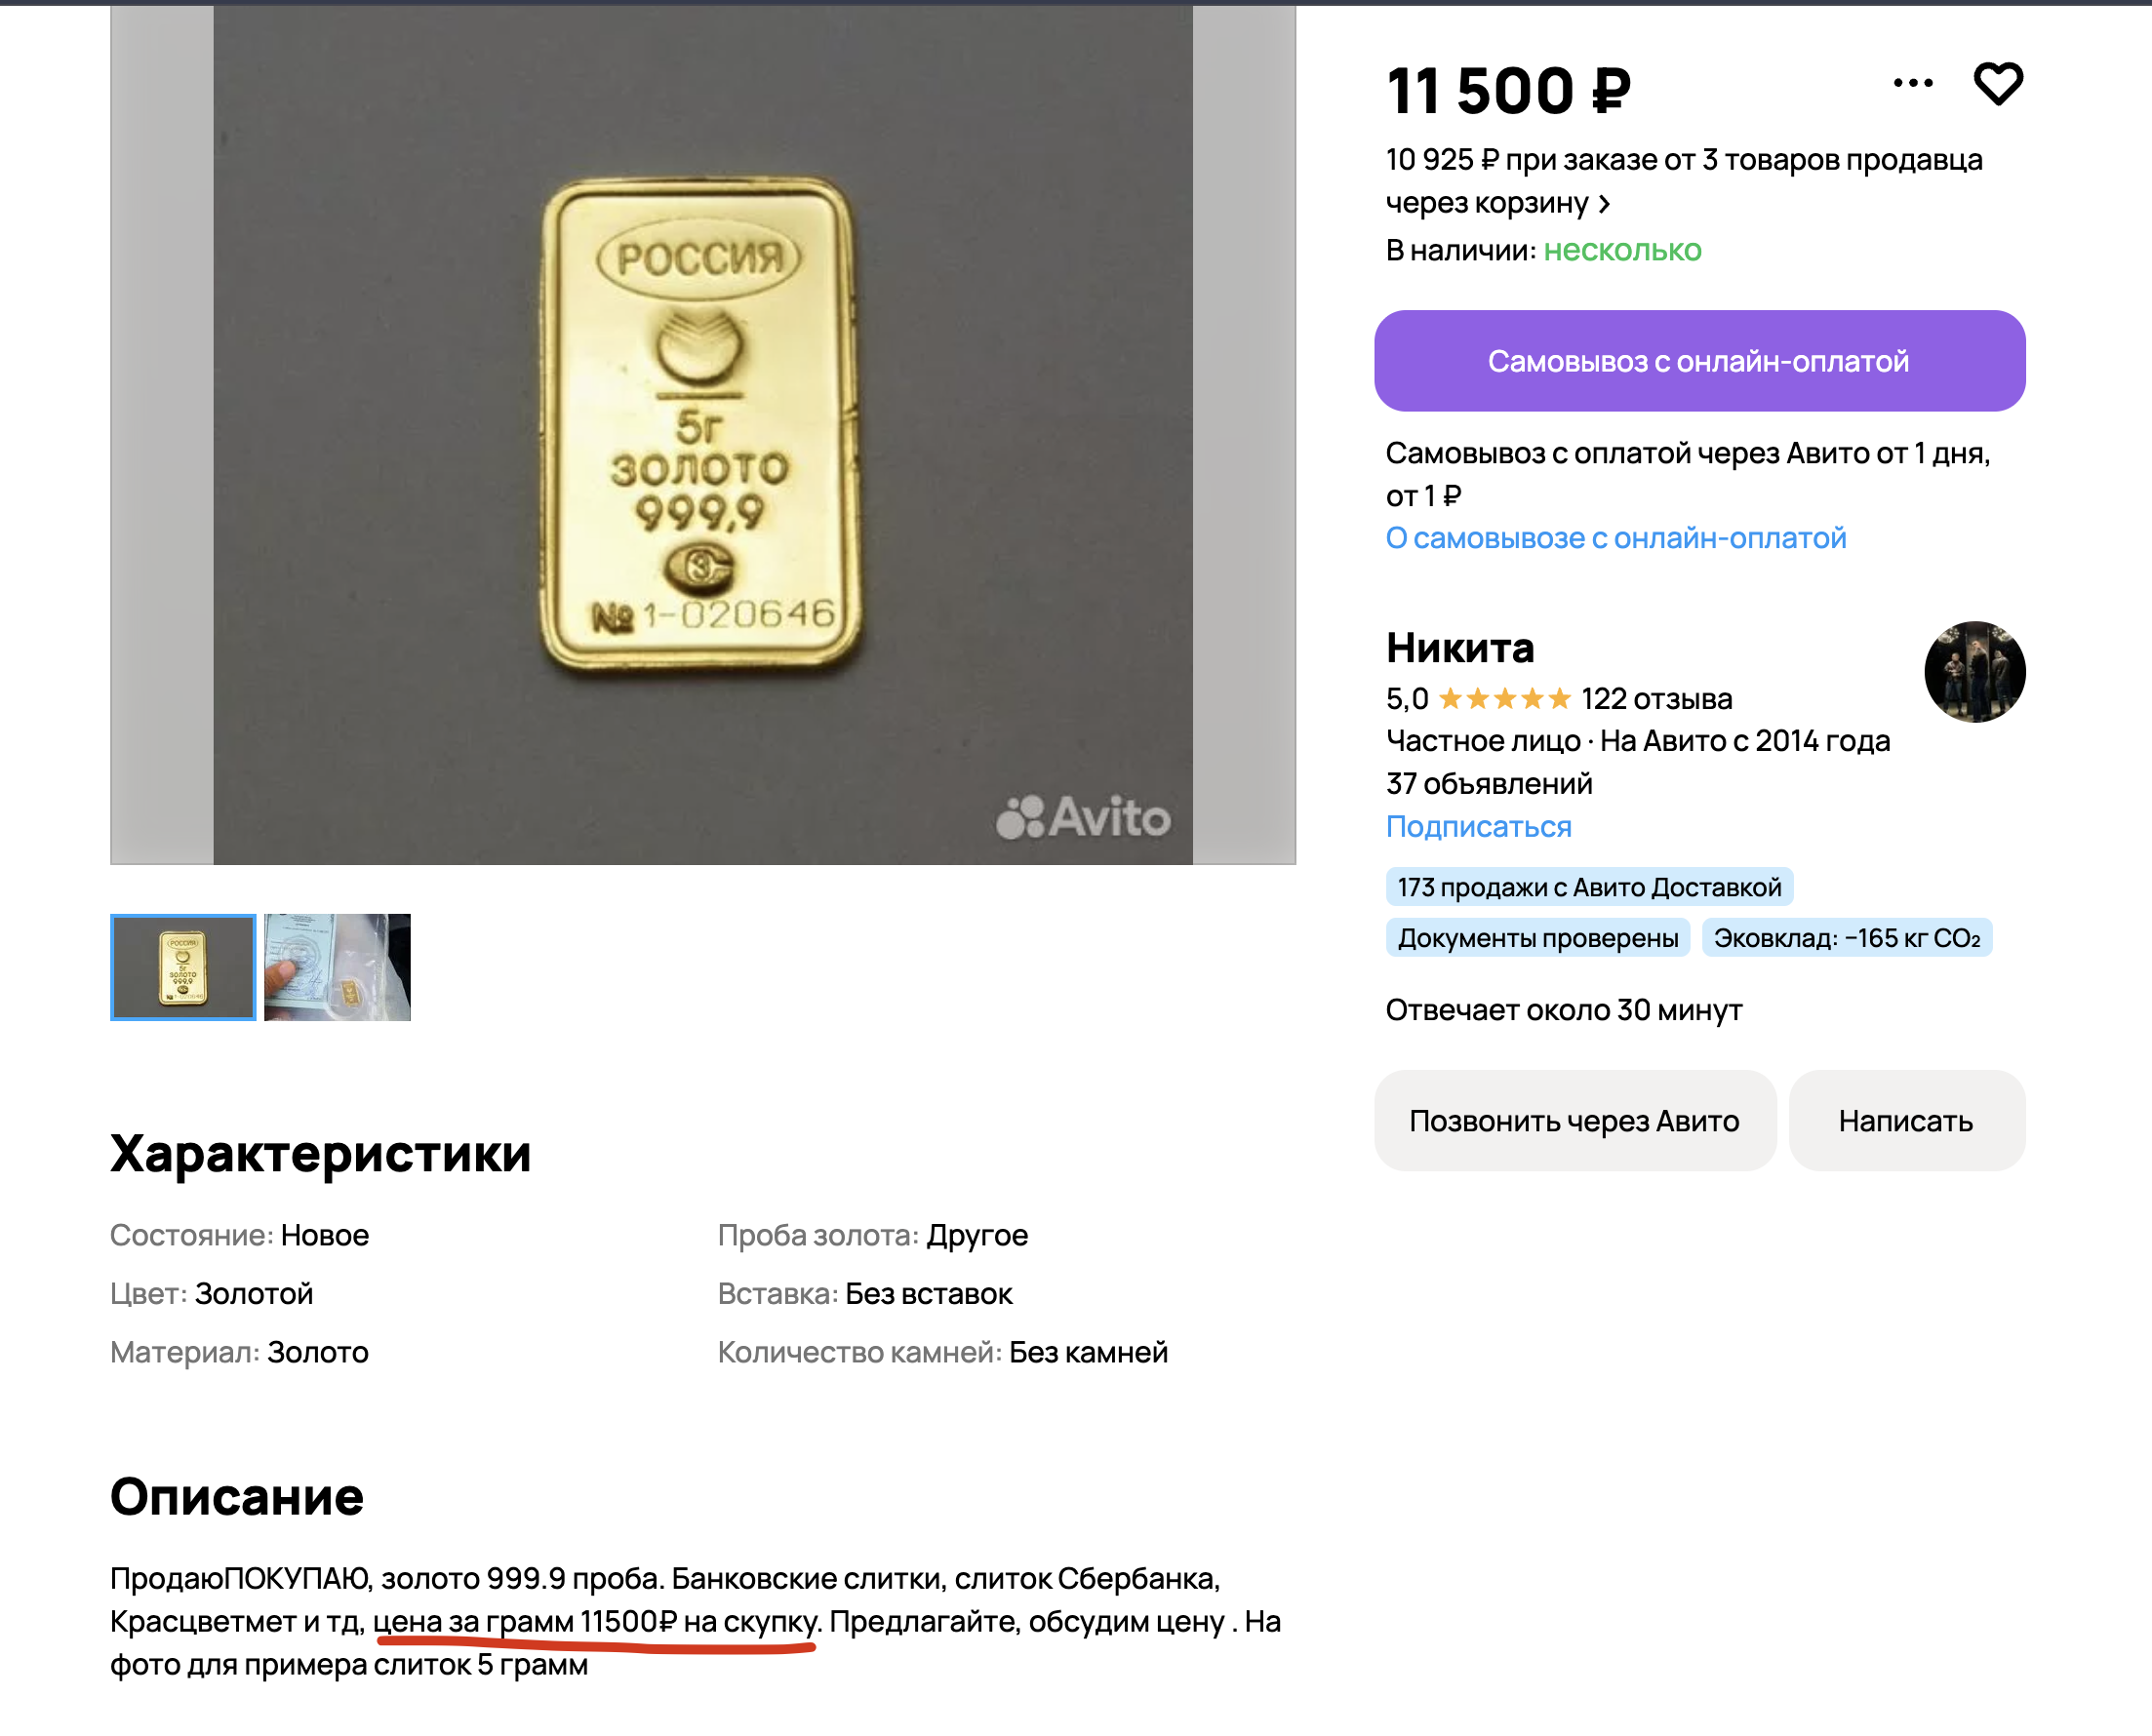This screenshot has width=2152, height=1736.
Task: Subscribe to seller via 'Подписаться'
Action: point(1478,826)
